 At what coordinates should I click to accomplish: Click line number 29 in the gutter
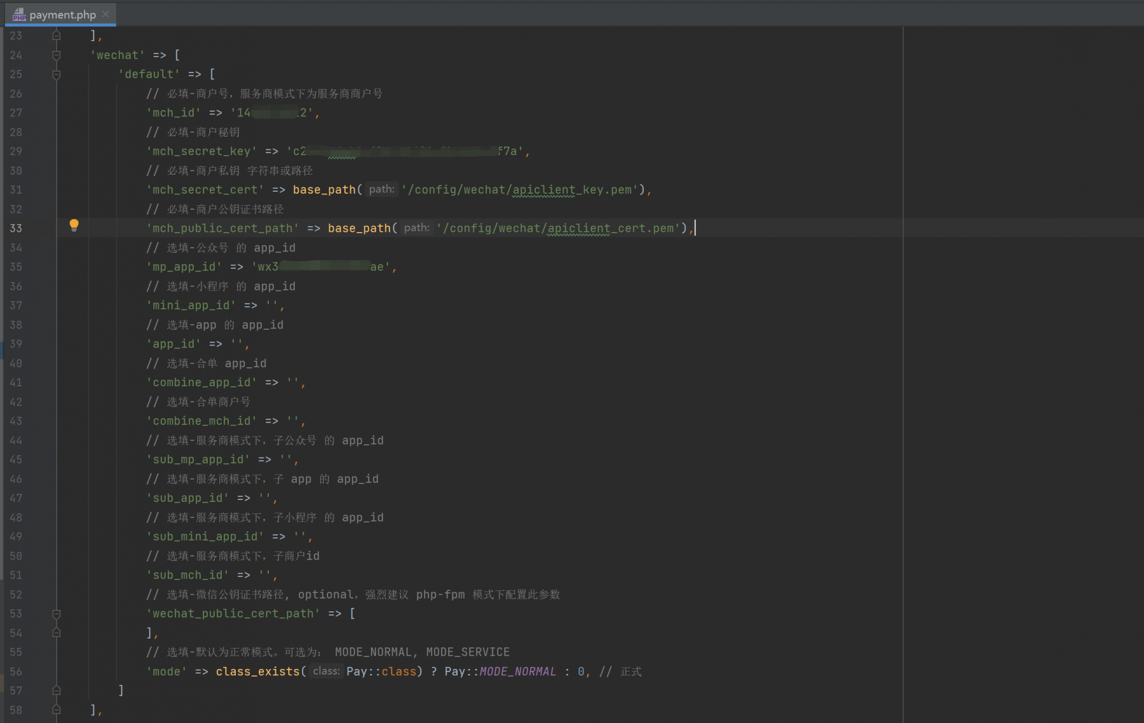coord(16,151)
